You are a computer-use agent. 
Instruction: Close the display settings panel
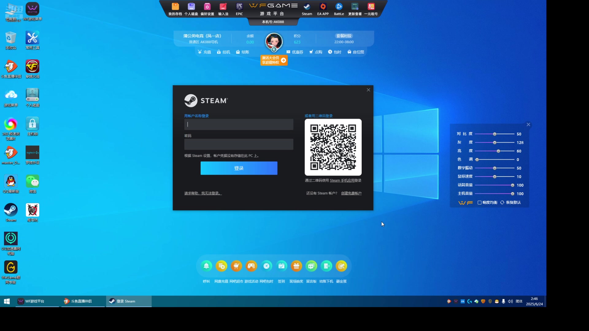tap(528, 124)
